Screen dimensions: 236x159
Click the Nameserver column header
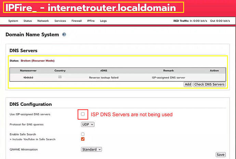[28, 71]
